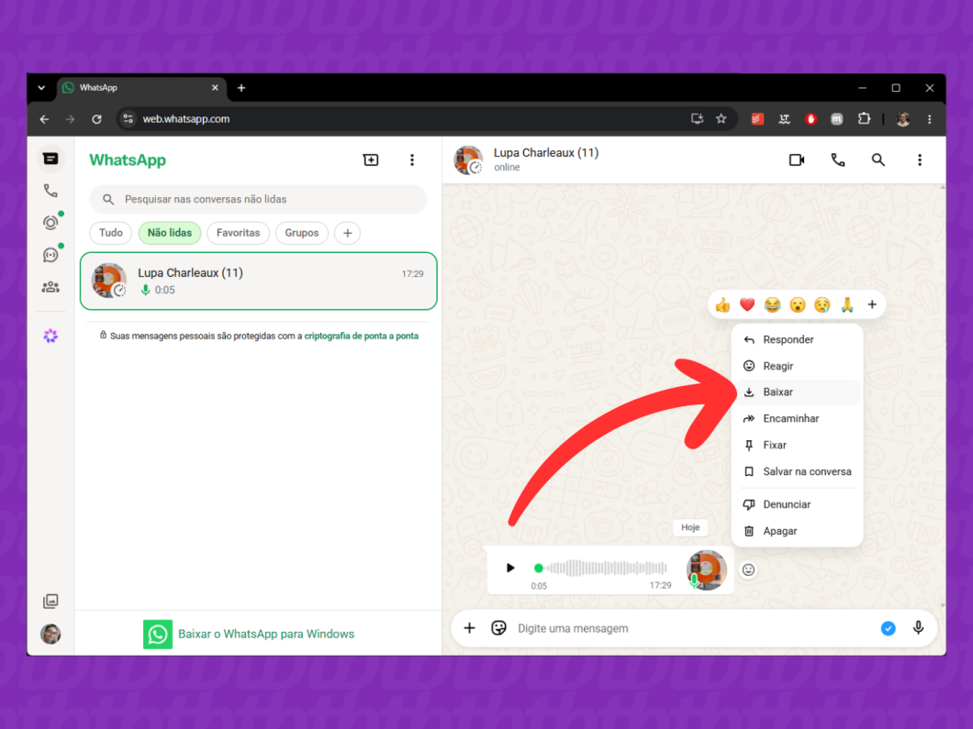Open the Calls sidebar icon
Image resolution: width=973 pixels, height=729 pixels.
click(50, 191)
